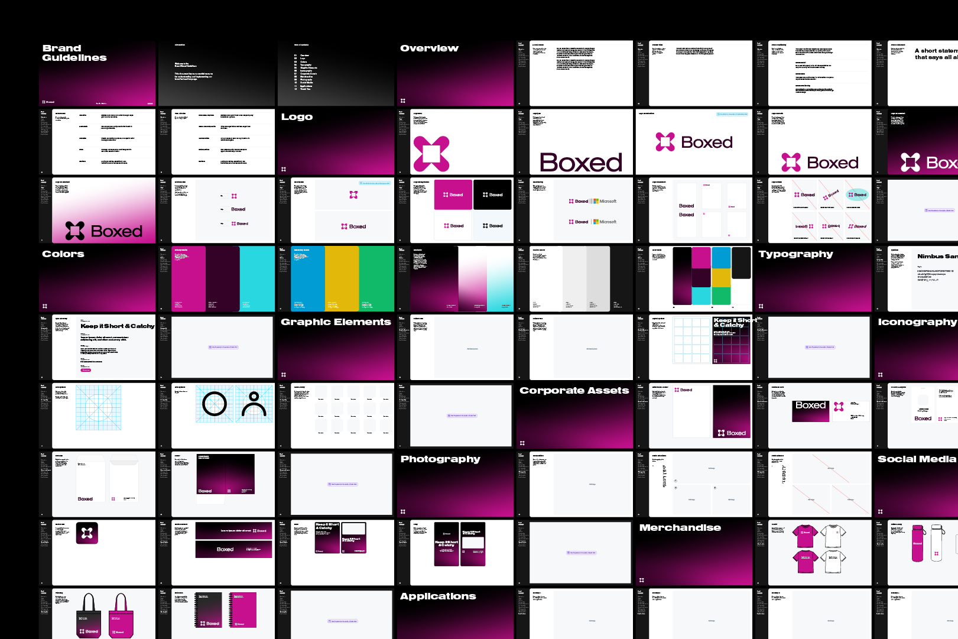This screenshot has width=958, height=639.
Task: Click the small logo mark on Typography slide
Action: (x=761, y=306)
